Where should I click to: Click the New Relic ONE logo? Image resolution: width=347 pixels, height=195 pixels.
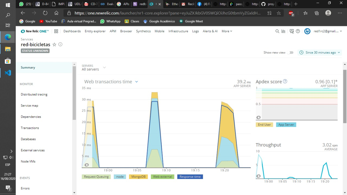[x=35, y=31]
